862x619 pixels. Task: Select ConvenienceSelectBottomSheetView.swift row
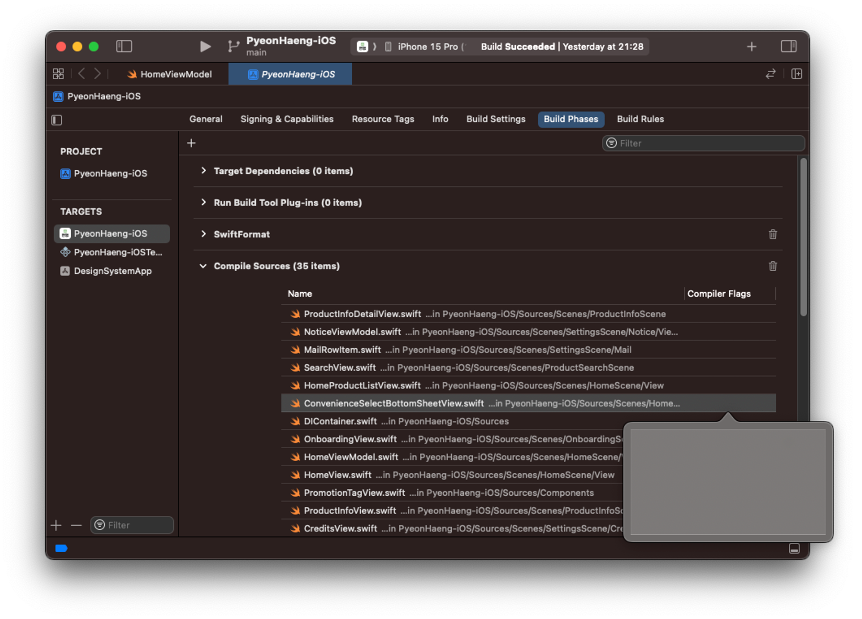click(528, 403)
